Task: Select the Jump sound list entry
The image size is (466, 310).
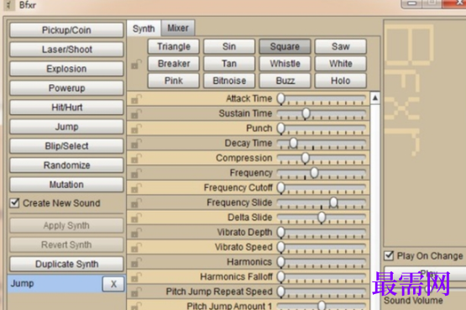Action: tap(55, 284)
